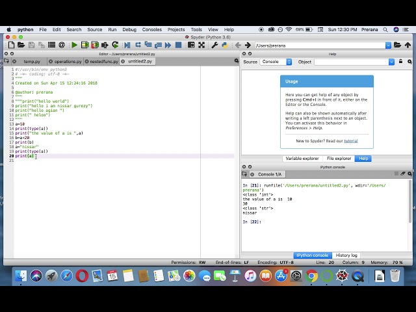416x312 pixels.
Task: Open the console tabs browse button
Action: [x=244, y=174]
